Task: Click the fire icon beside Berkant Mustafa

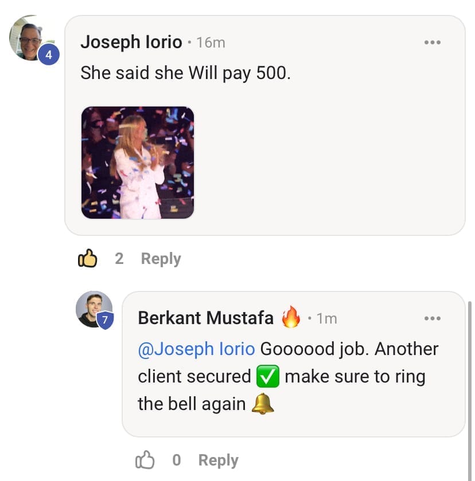Action: tap(291, 317)
